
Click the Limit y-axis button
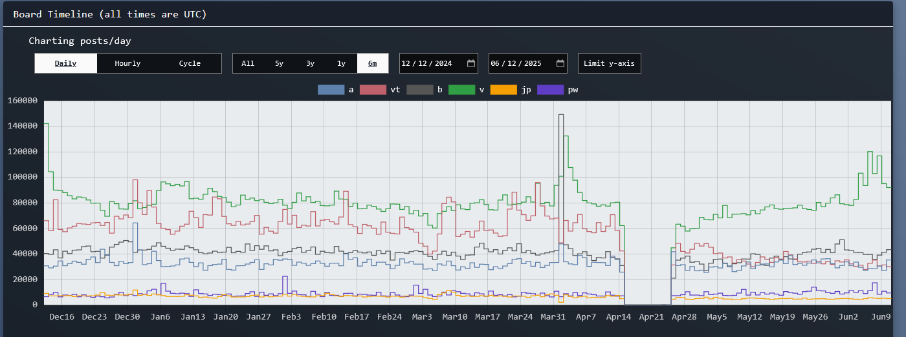coord(609,63)
